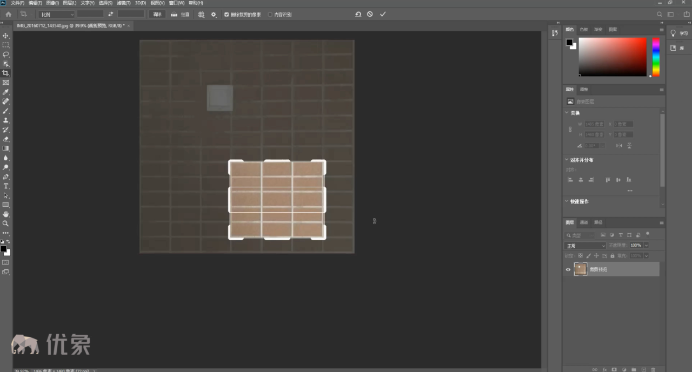
Task: Open crop overlay grid options
Action: 201,15
